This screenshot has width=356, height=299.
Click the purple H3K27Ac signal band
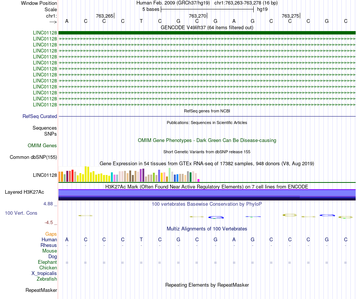coord(207,195)
